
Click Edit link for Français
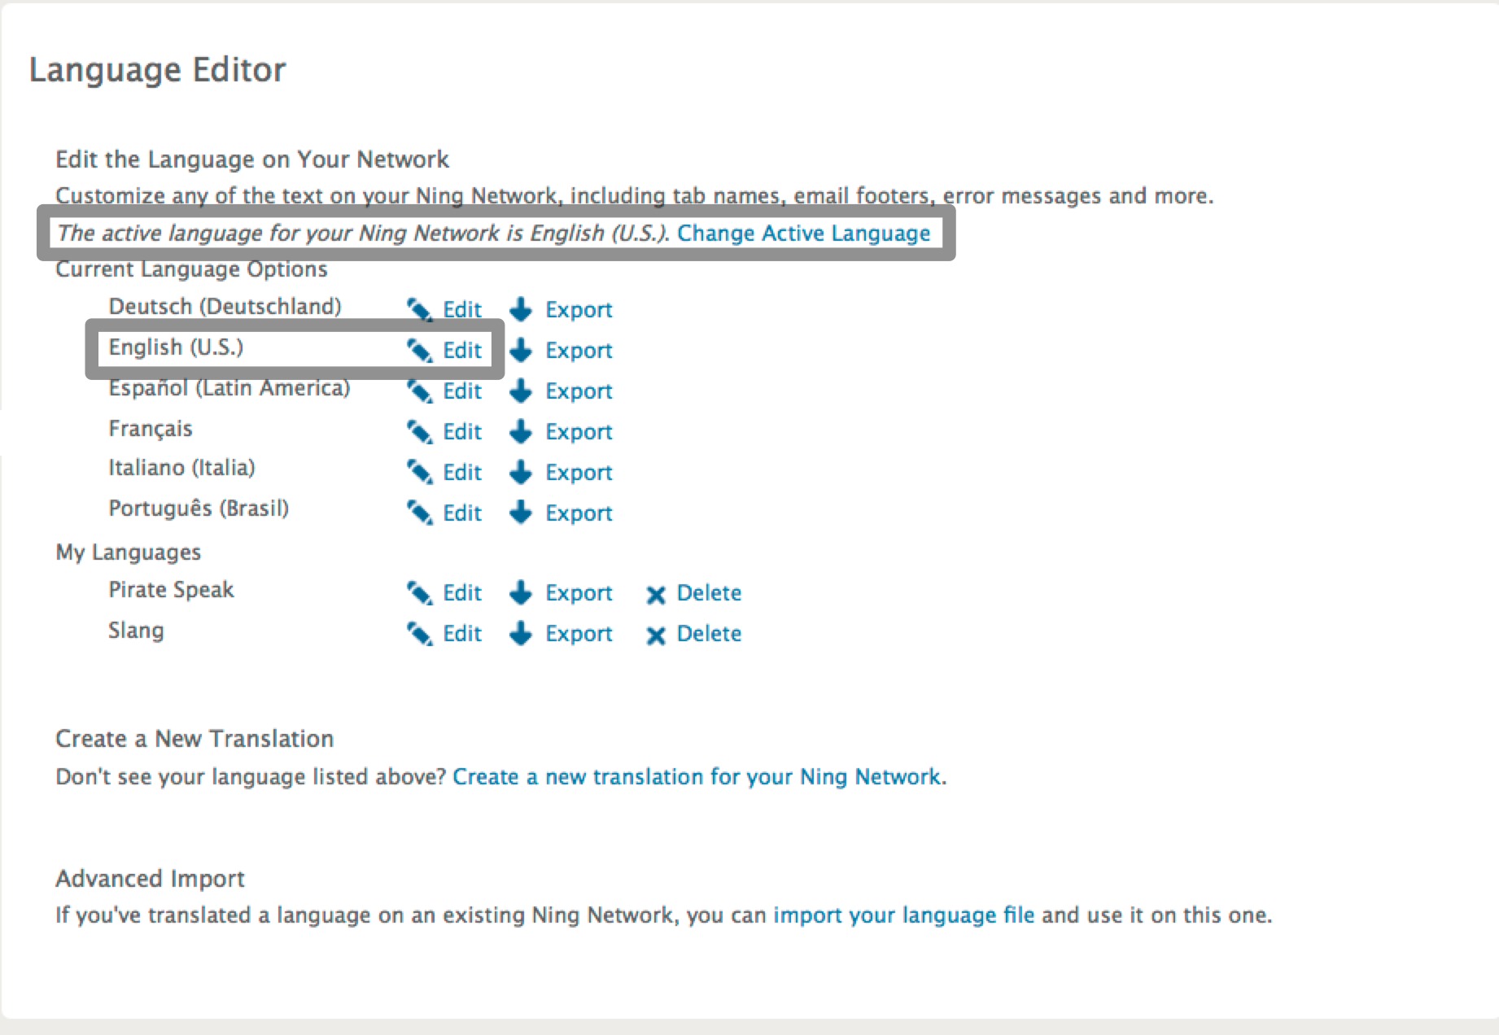462,432
